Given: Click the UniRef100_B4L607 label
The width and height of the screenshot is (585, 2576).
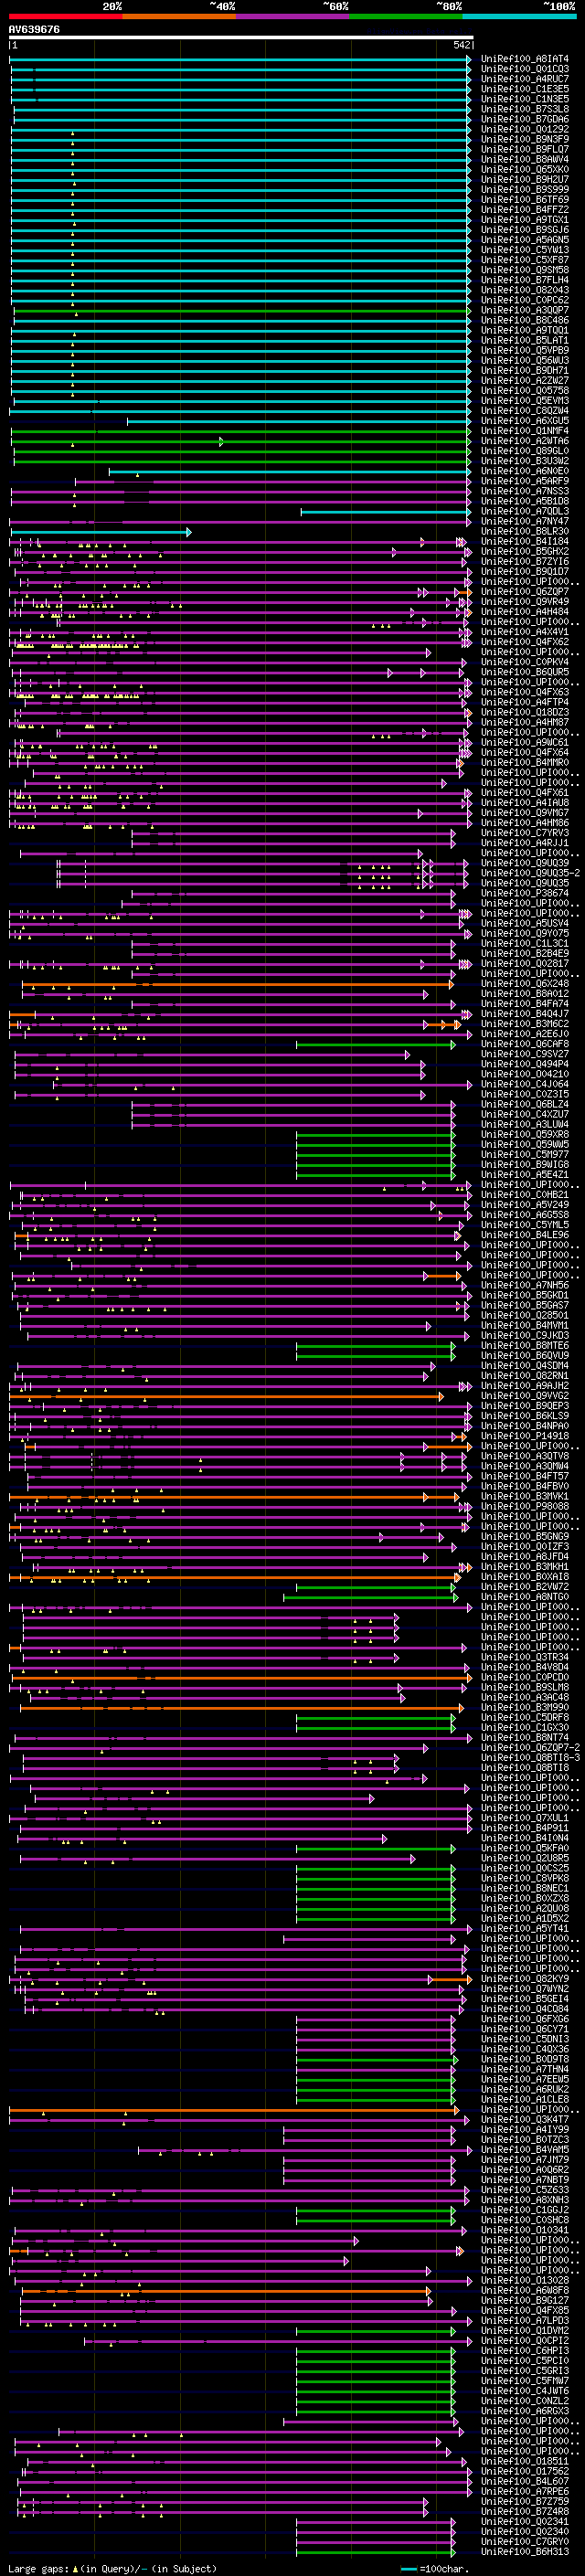Looking at the screenshot, I should point(524,2481).
